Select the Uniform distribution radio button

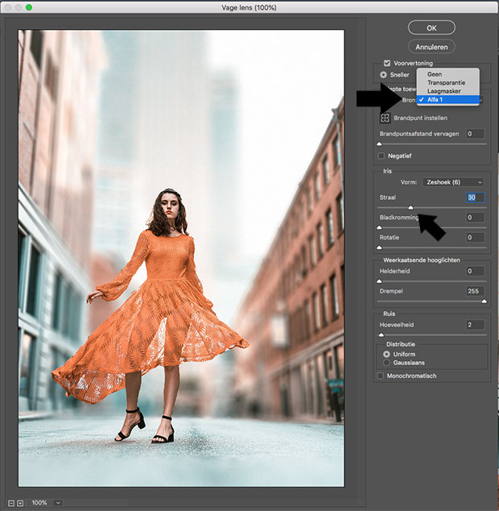[x=387, y=354]
